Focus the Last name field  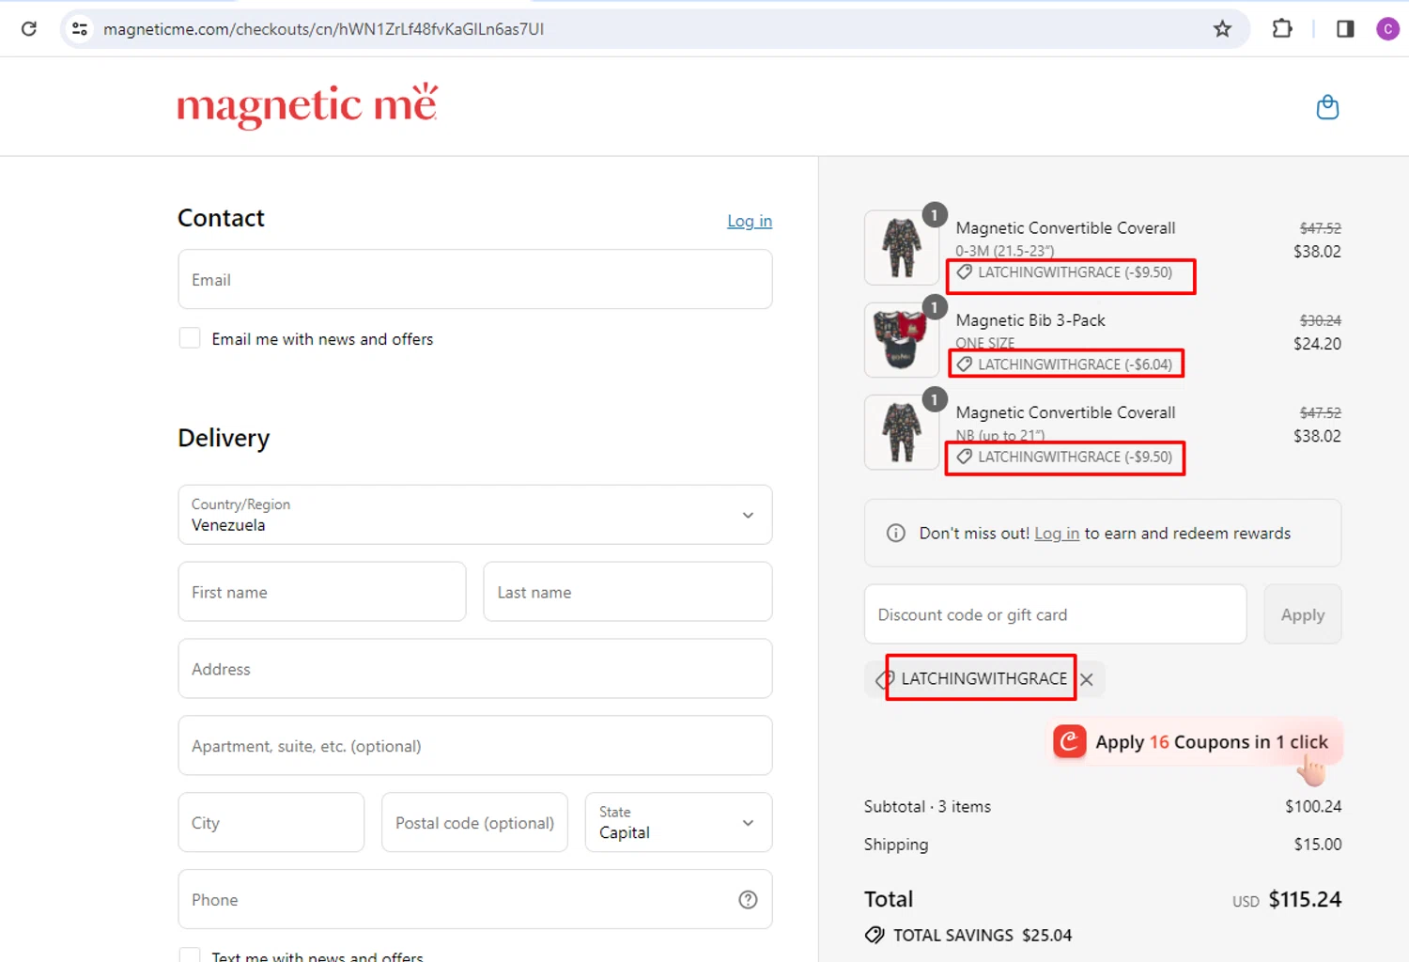[627, 592]
